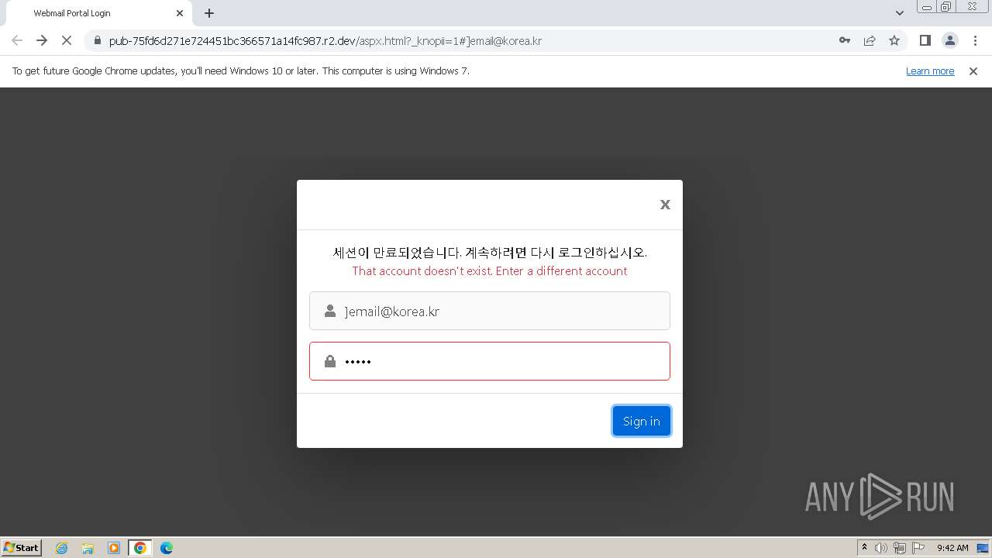Share this page via share icon
This screenshot has height=558, width=992.
tap(870, 40)
